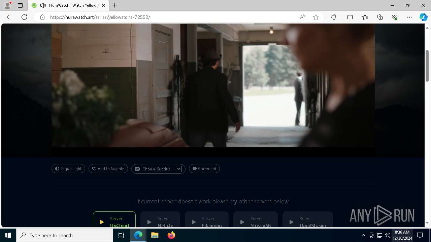Open Microsoft Edge from the taskbar
The image size is (431, 242).
(138, 235)
